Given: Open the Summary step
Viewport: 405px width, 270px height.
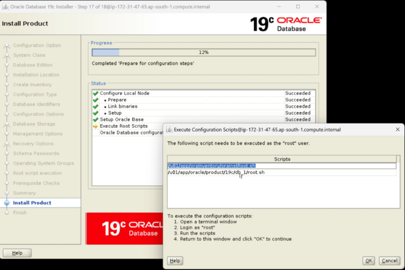Looking at the screenshot, I should [24, 193].
